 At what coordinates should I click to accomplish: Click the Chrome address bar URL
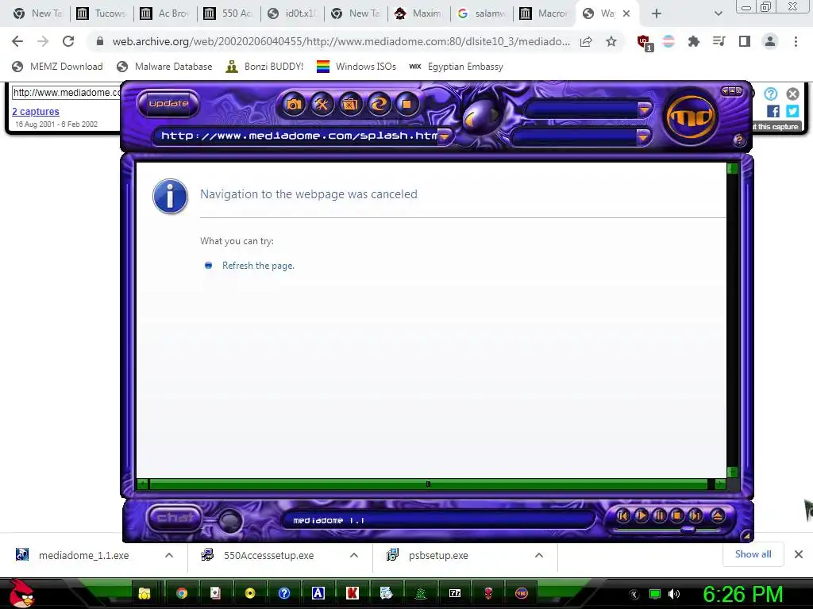[341, 41]
